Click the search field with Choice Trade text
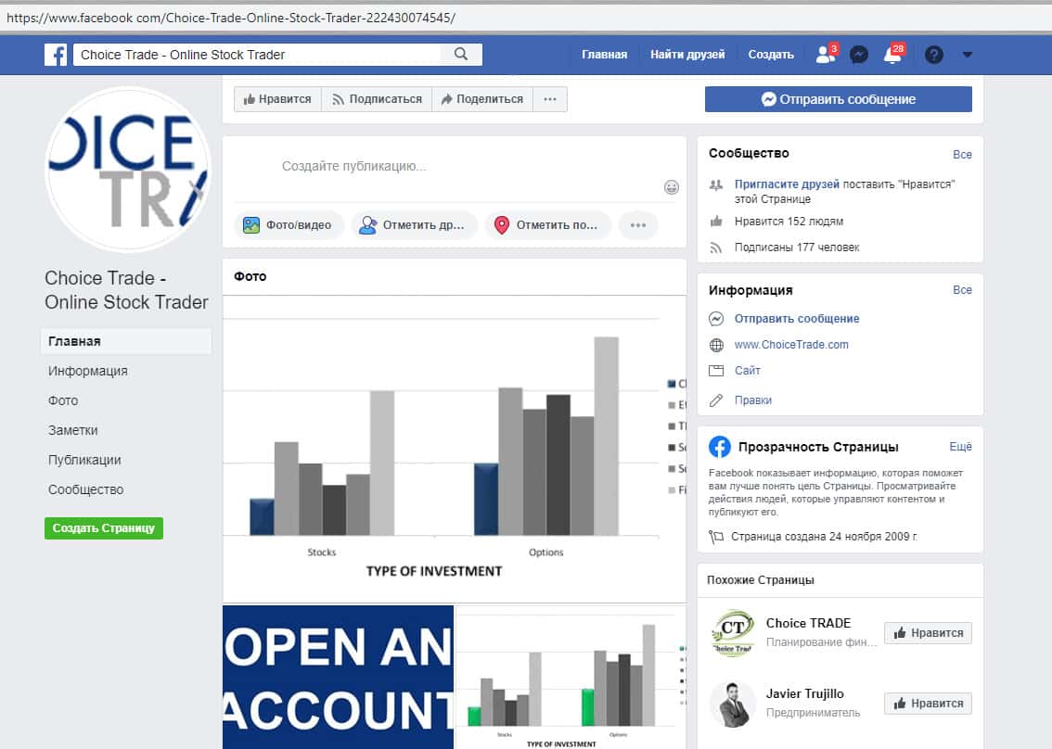Image resolution: width=1052 pixels, height=749 pixels. point(257,55)
